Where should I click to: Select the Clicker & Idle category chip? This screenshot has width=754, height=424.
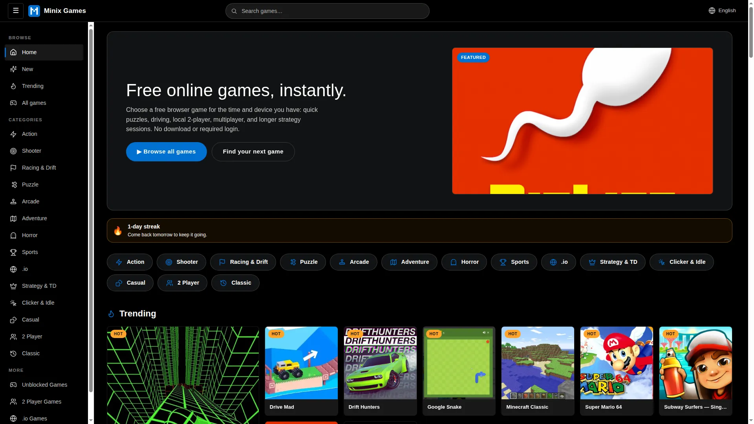681,262
